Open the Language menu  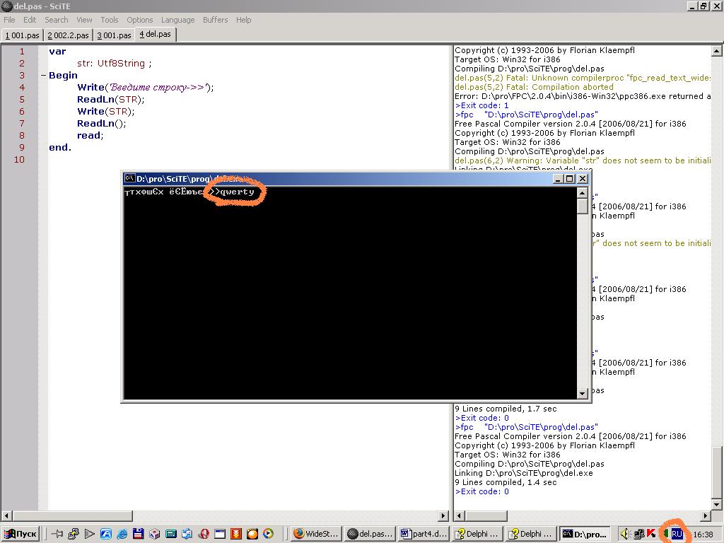pos(177,20)
